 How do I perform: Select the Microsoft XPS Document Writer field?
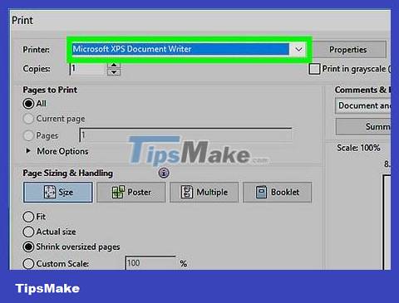pyautogui.click(x=180, y=49)
